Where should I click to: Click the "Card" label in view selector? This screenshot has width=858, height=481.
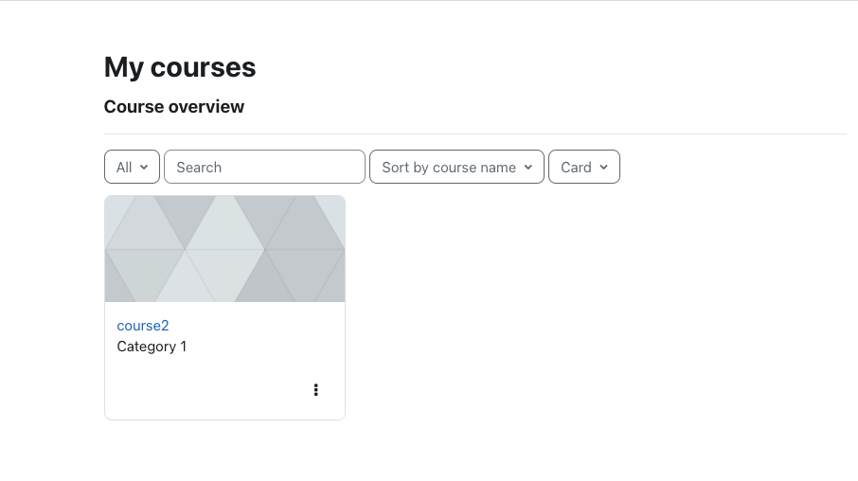[576, 167]
